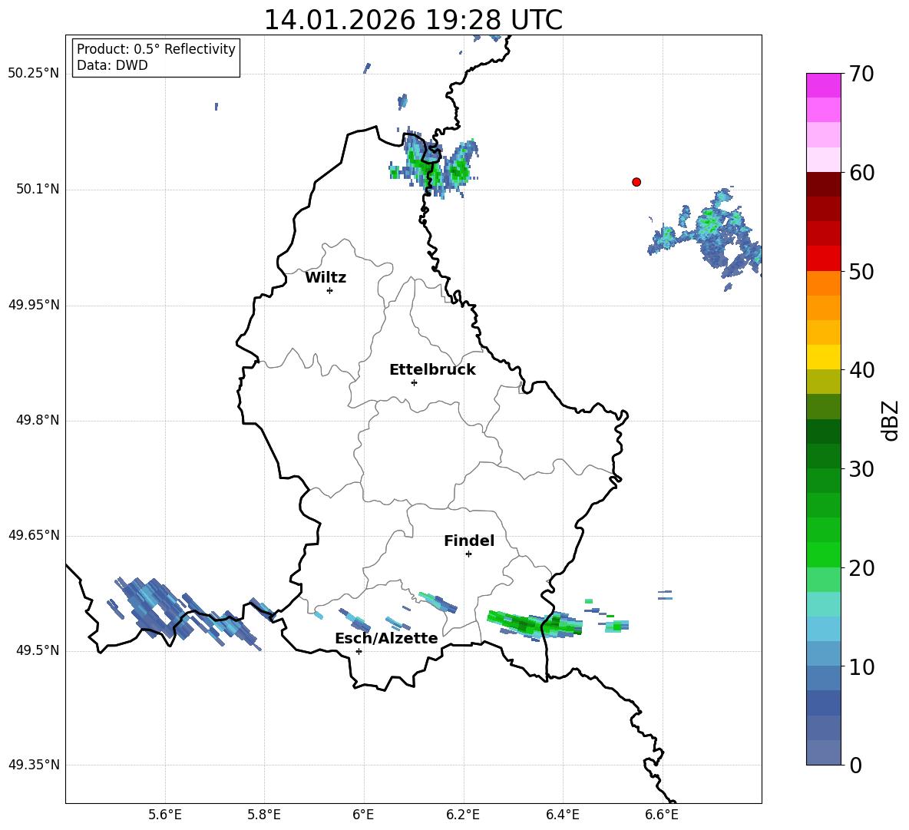The image size is (909, 830).
Task: Click the Esch/Alzette city label
Action: (x=386, y=639)
